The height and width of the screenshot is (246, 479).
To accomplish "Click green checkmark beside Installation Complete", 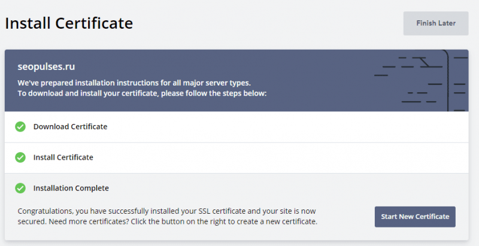I will (x=20, y=188).
